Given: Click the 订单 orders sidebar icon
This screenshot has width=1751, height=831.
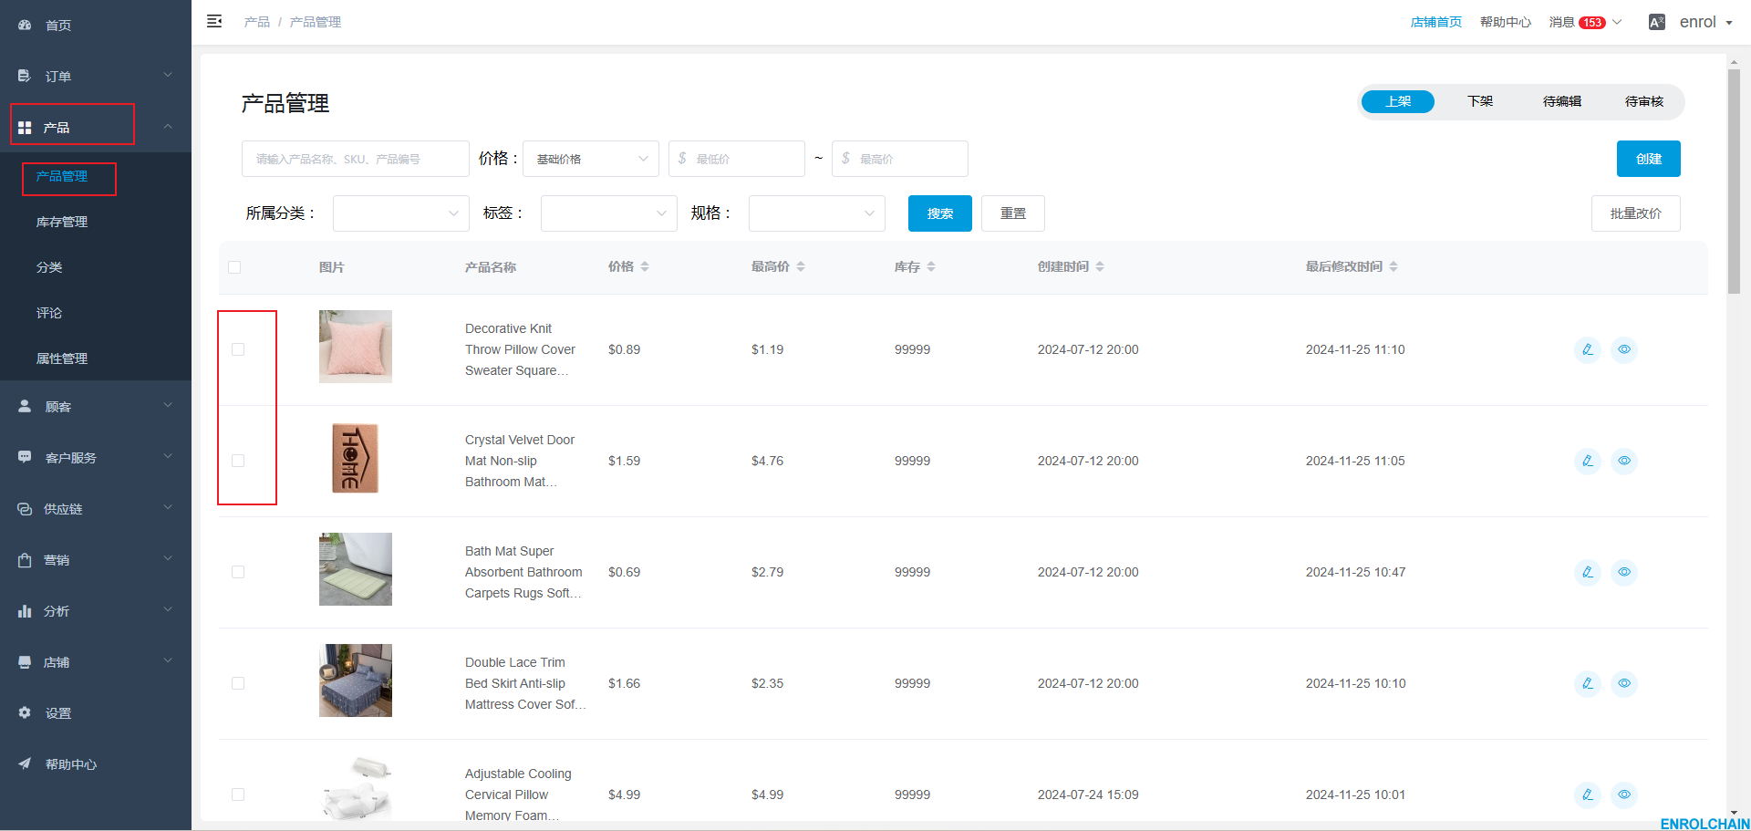Looking at the screenshot, I should point(25,76).
